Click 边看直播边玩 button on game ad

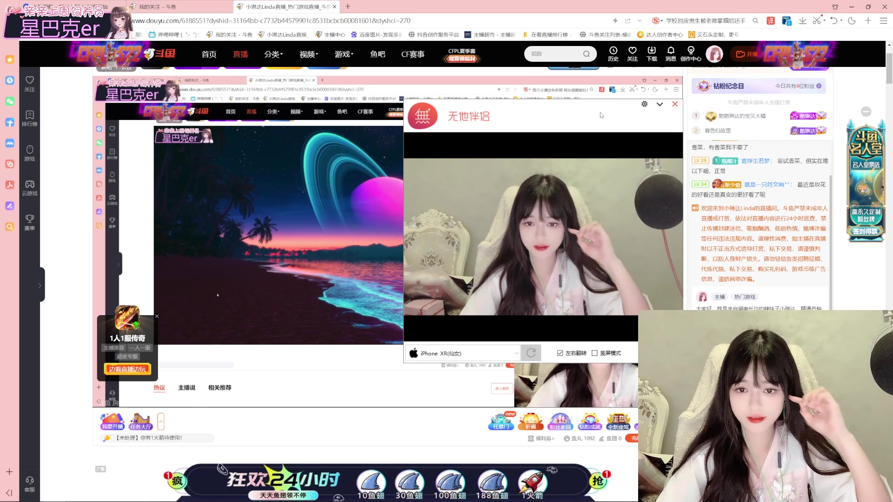(x=127, y=369)
